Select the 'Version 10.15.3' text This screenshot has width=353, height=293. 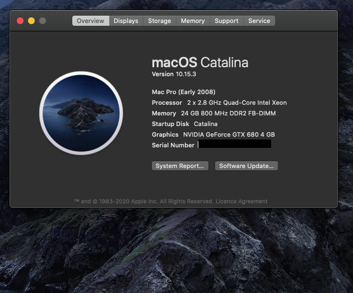pos(174,74)
